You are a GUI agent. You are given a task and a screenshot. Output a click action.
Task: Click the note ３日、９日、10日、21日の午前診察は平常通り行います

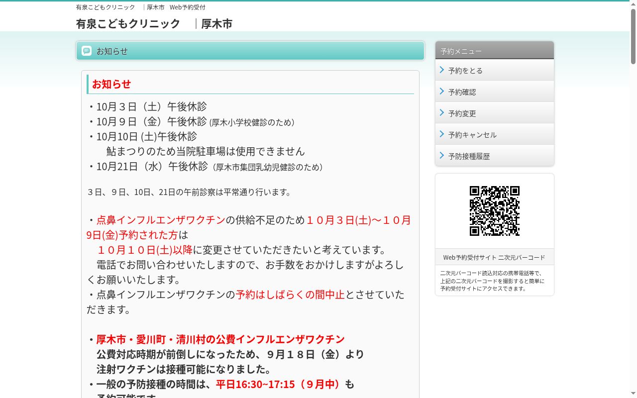[190, 192]
